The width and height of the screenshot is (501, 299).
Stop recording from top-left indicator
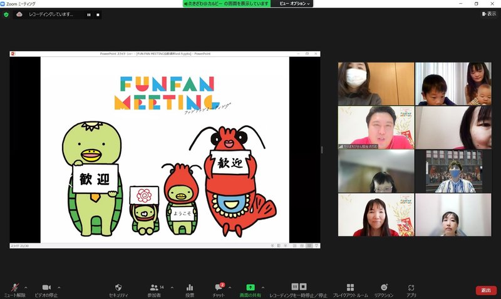(x=98, y=14)
